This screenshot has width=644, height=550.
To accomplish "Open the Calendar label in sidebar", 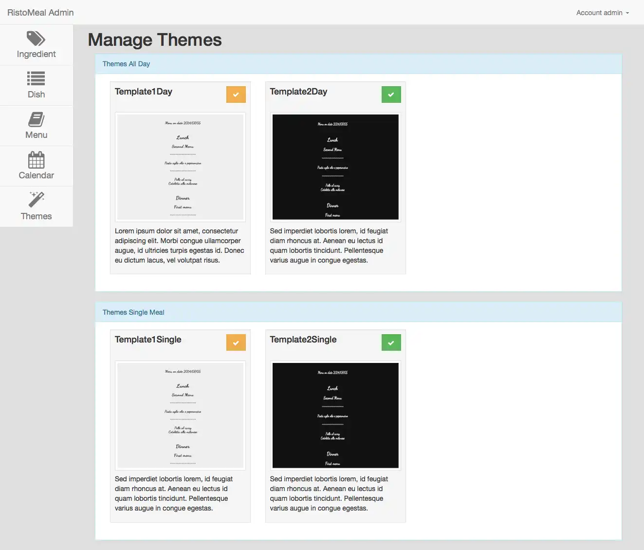I will [x=36, y=175].
